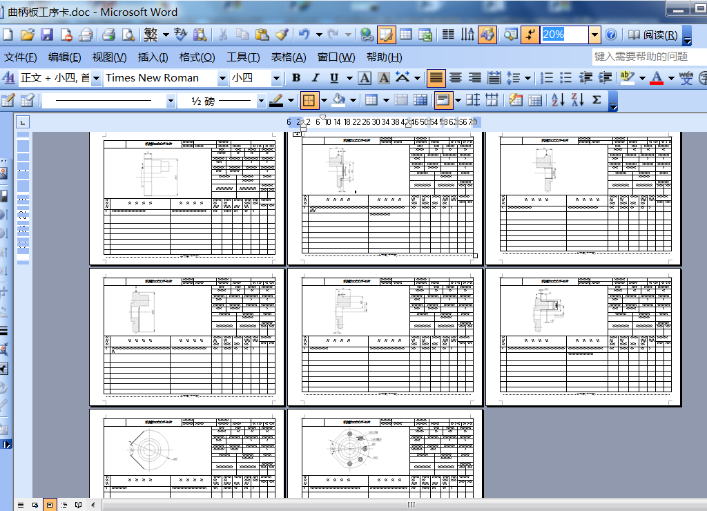Open the 视图(V) menu
Screen dimensions: 707x511
(109, 57)
